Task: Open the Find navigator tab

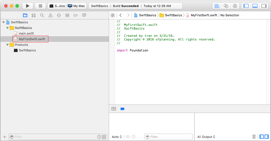Action: pyautogui.click(x=42, y=15)
